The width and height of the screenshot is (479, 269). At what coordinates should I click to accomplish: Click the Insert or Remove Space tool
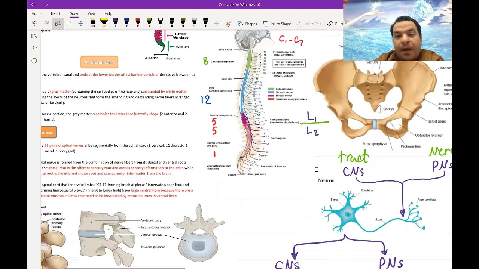(x=80, y=24)
